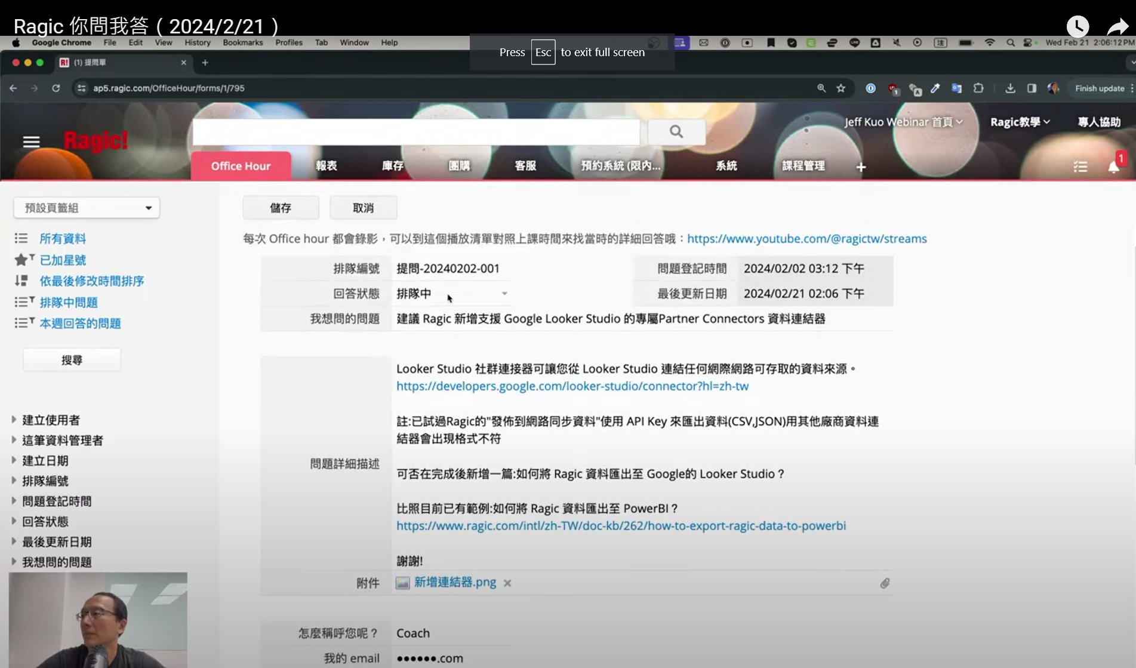Click 專人協助 in header
Image resolution: width=1136 pixels, height=668 pixels.
click(x=1099, y=122)
